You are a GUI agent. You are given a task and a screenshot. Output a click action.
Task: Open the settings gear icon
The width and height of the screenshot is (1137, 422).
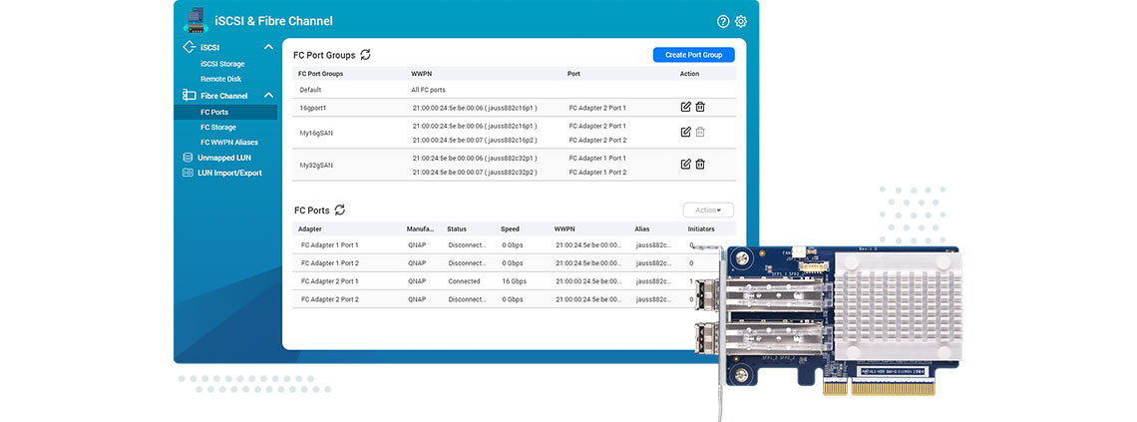tap(741, 21)
